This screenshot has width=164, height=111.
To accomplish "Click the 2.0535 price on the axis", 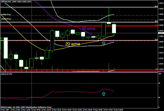I will 161,53.
